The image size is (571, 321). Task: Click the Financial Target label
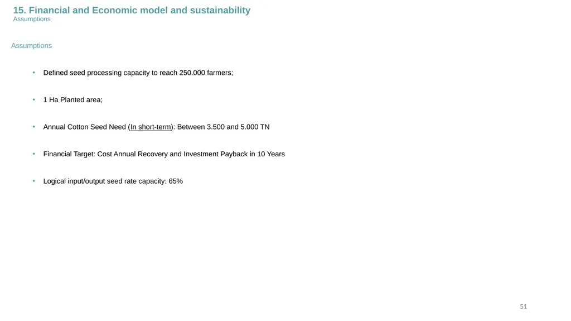(x=69, y=154)
